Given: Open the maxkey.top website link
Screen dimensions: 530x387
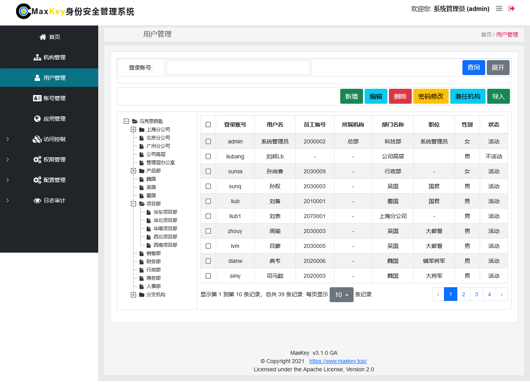Looking at the screenshot, I should 338,361.
